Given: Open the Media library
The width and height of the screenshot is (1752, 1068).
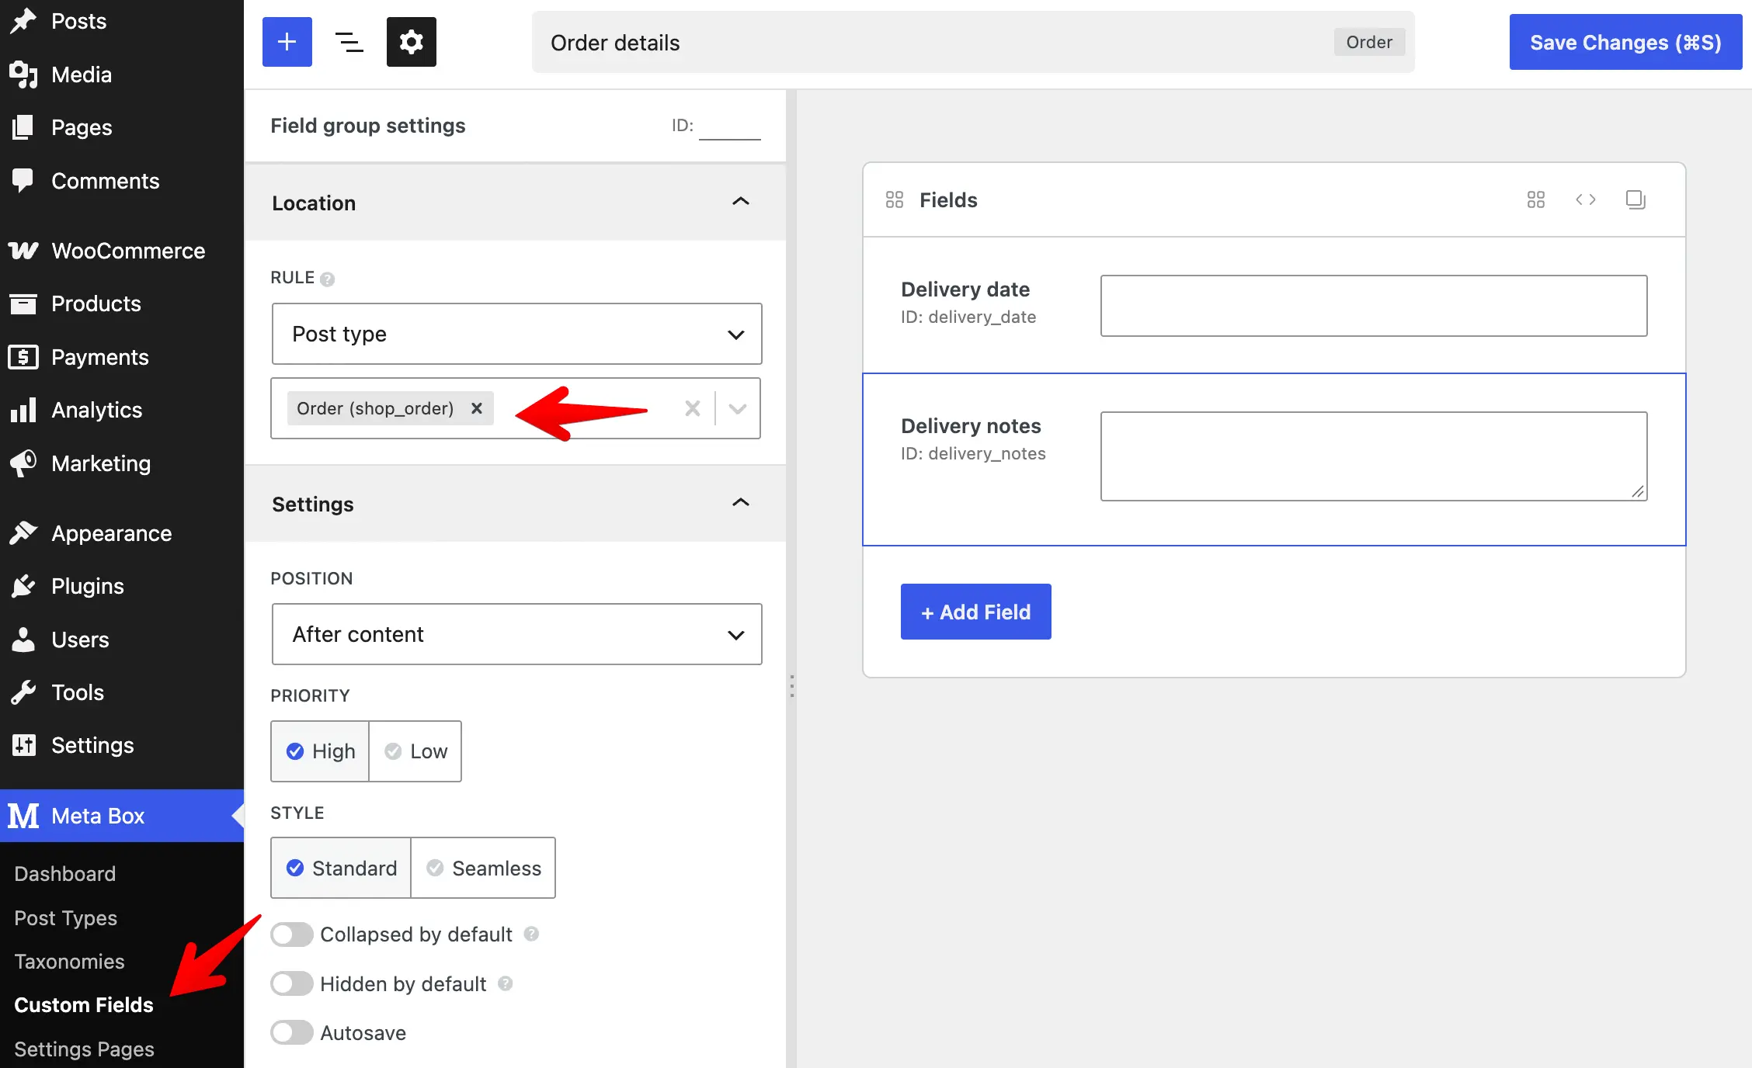Looking at the screenshot, I should (x=122, y=75).
